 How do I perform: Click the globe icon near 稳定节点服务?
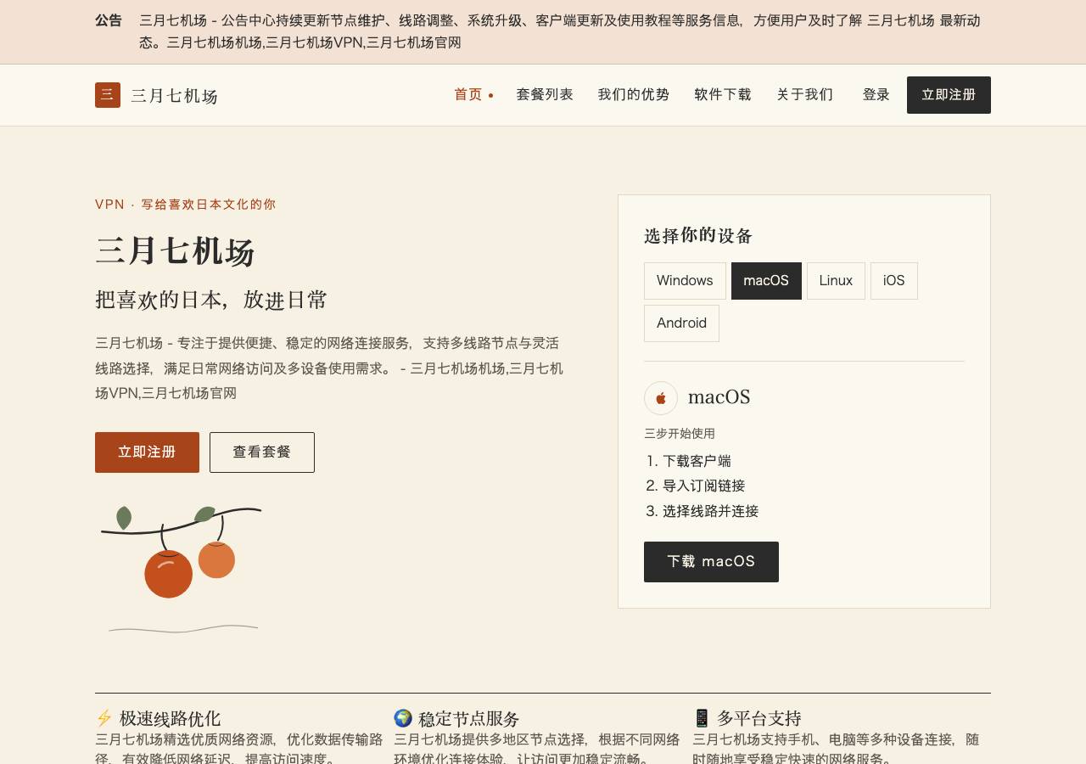403,718
